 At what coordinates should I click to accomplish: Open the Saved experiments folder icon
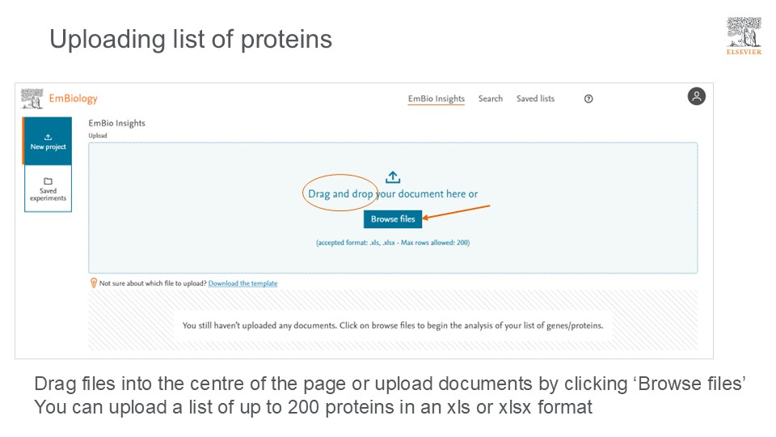point(48,181)
